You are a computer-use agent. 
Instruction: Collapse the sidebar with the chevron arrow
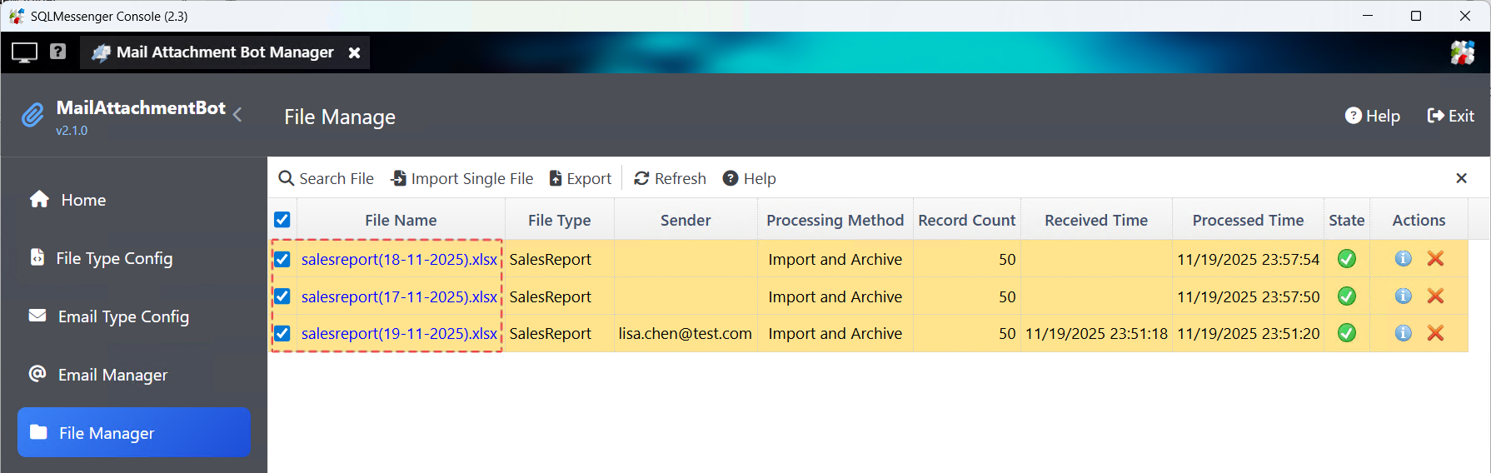pos(237,115)
